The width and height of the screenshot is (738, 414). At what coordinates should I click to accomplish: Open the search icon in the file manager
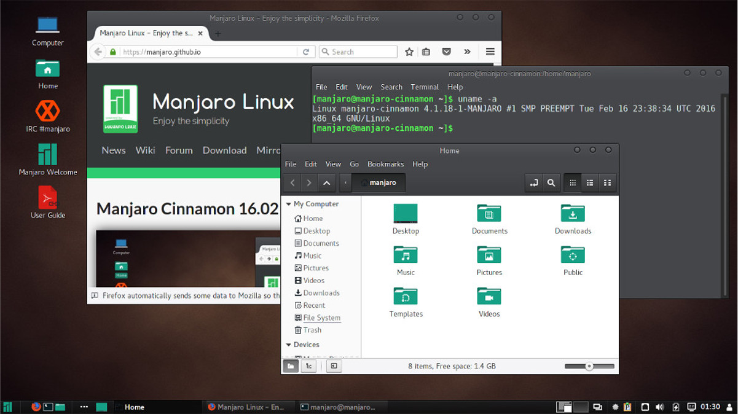[x=551, y=182]
